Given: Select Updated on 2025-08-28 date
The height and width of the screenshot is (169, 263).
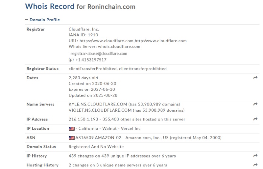Looking at the screenshot, I should [93, 95].
